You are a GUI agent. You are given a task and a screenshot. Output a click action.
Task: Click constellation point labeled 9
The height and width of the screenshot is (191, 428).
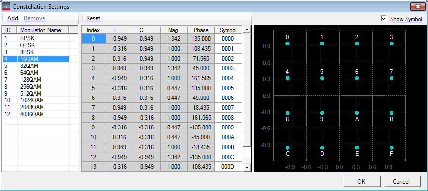(x=322, y=113)
